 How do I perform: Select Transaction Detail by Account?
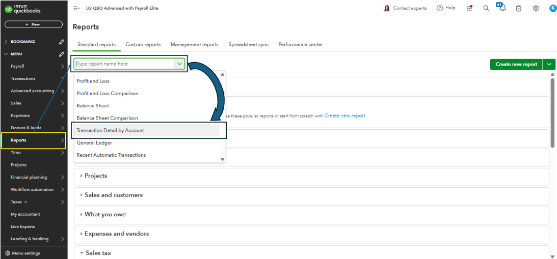click(x=110, y=131)
